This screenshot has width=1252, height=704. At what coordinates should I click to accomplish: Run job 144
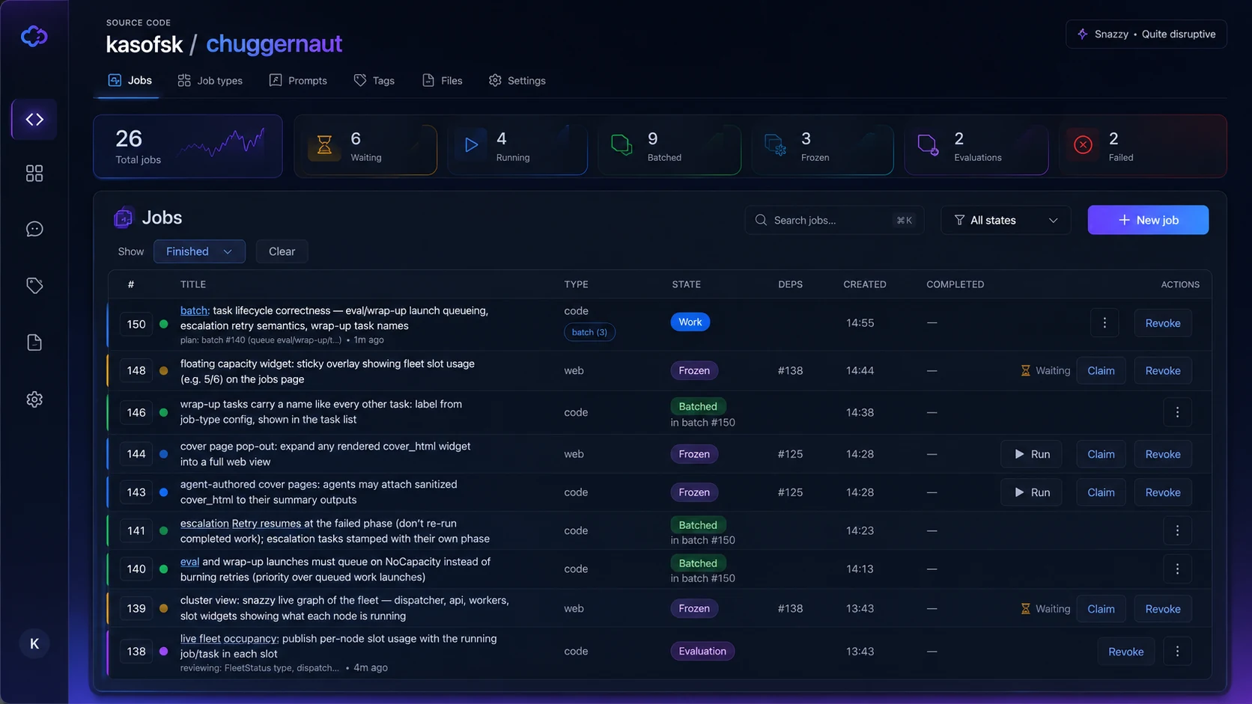[1032, 454]
